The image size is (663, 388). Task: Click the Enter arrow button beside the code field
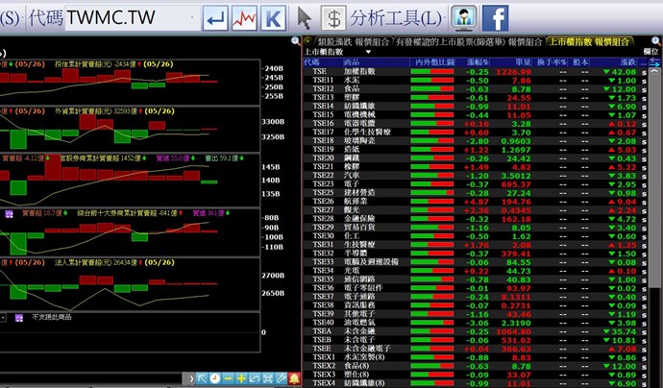pyautogui.click(x=215, y=18)
